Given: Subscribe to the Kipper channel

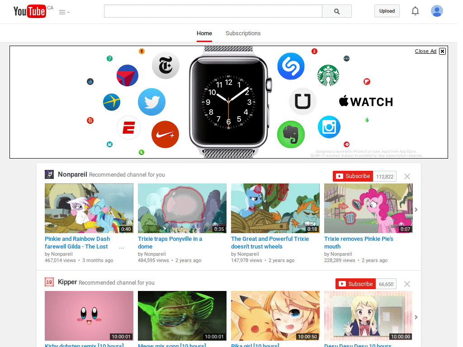Looking at the screenshot, I should [x=355, y=284].
